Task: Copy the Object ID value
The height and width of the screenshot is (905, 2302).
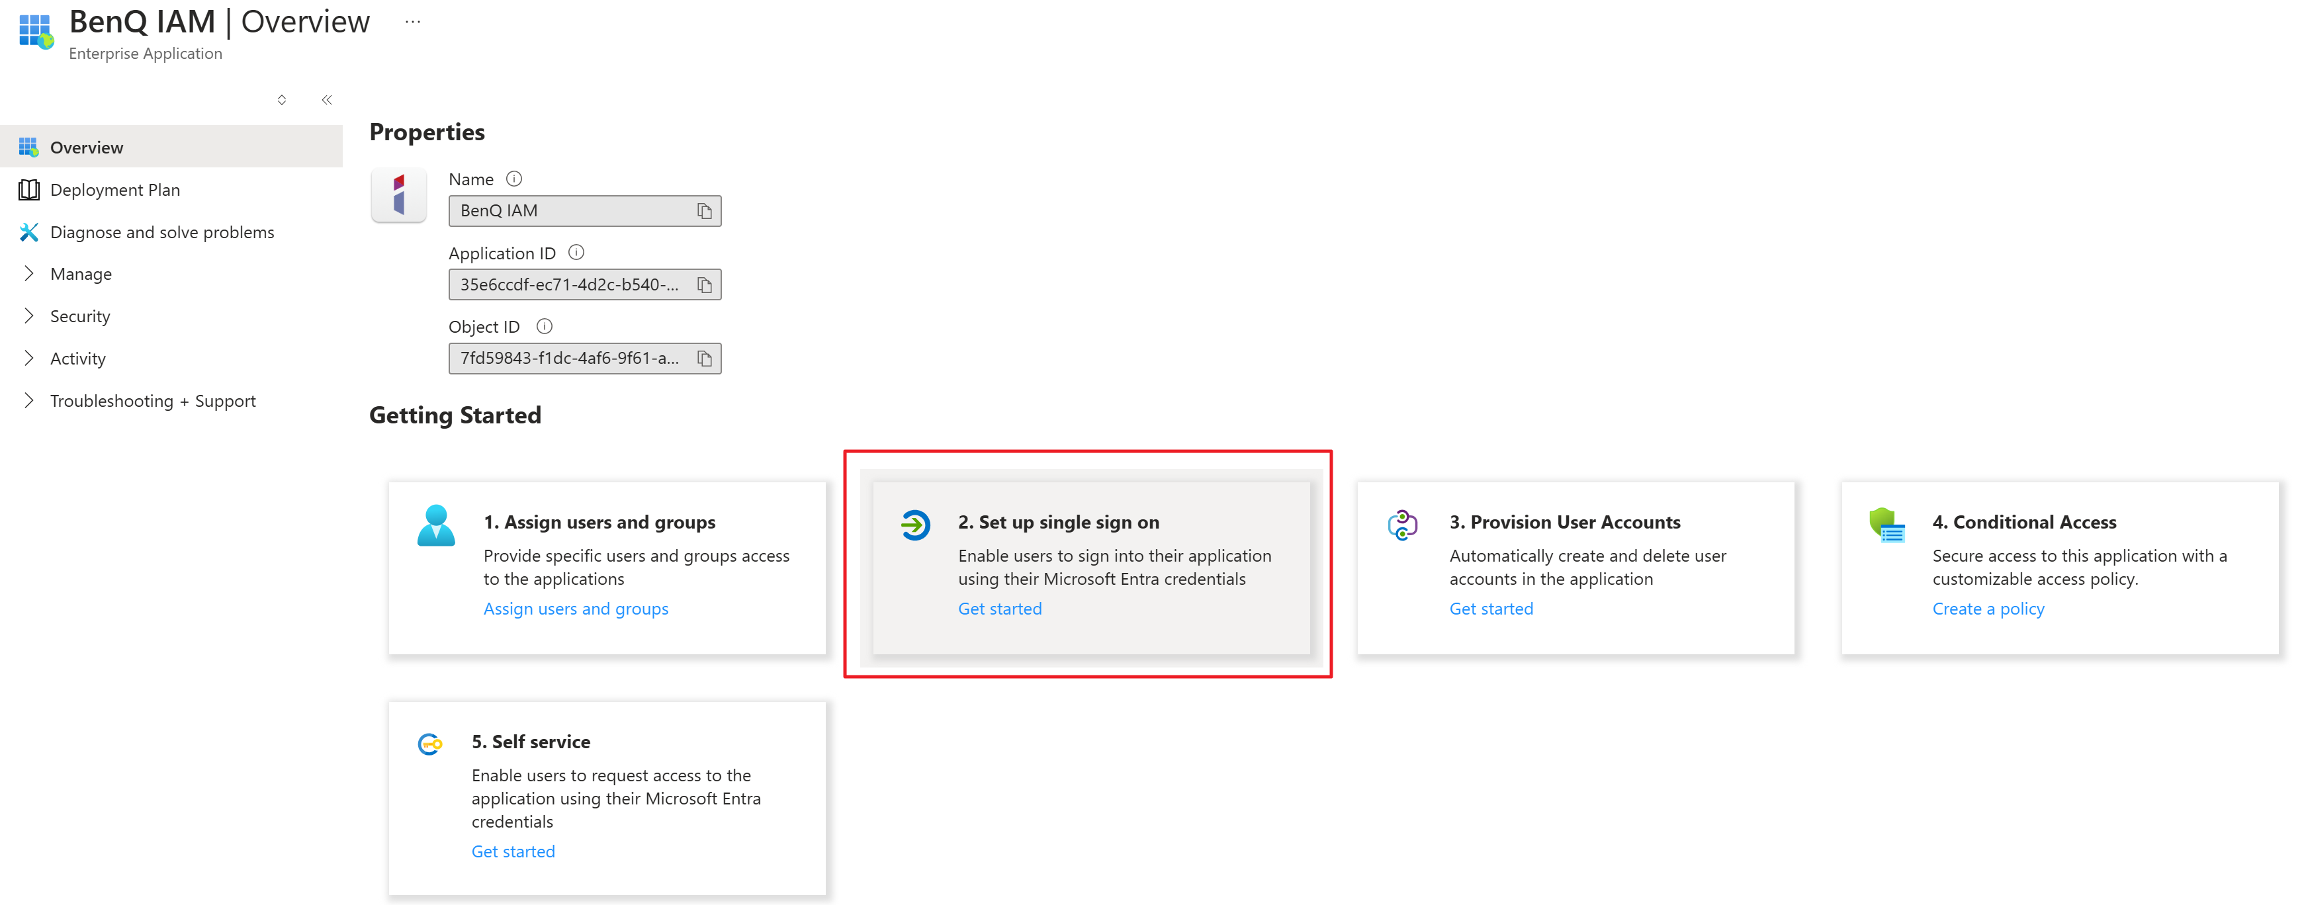Action: (704, 359)
